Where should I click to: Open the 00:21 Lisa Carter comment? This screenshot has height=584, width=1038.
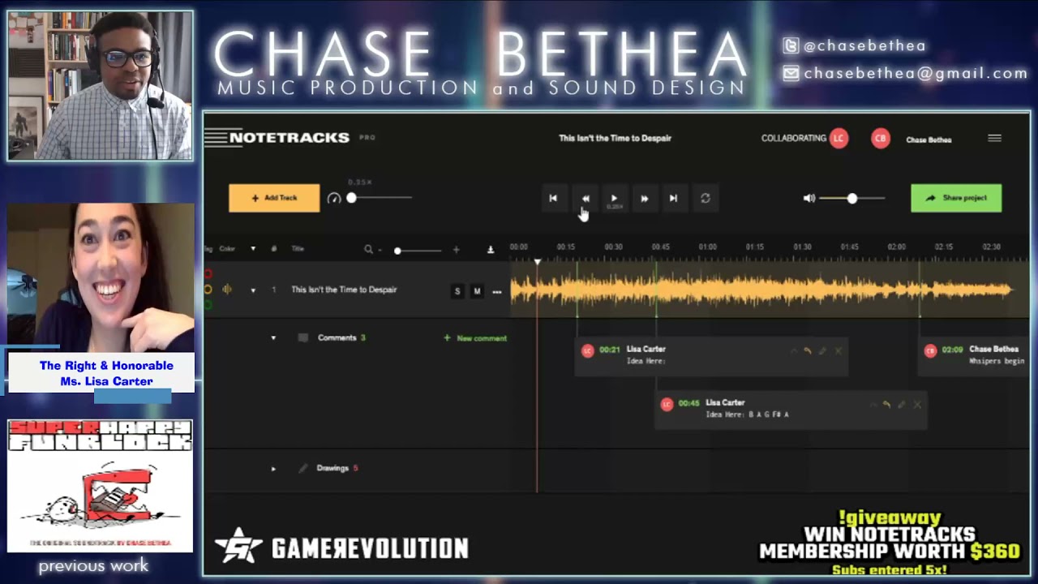(711, 356)
